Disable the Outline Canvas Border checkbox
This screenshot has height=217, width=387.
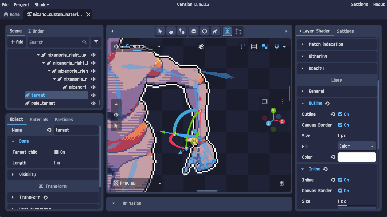(x=340, y=125)
